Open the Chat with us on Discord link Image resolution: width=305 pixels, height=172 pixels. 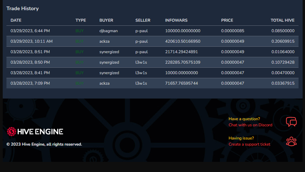[250, 125]
